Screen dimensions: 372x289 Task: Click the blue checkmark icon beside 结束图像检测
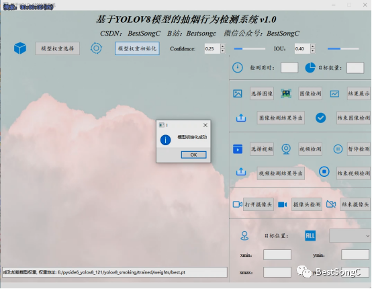(320, 118)
